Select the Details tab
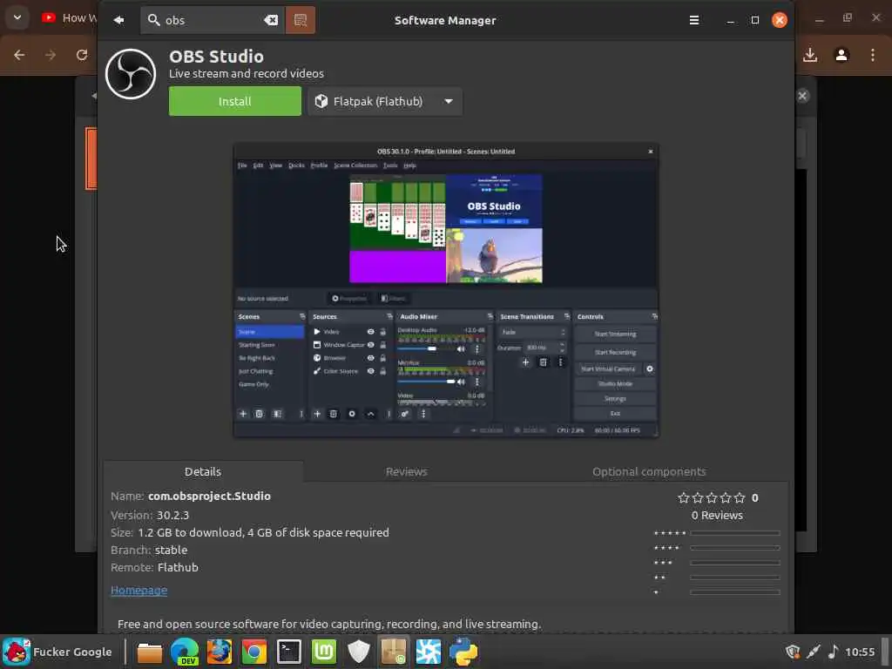 click(203, 471)
